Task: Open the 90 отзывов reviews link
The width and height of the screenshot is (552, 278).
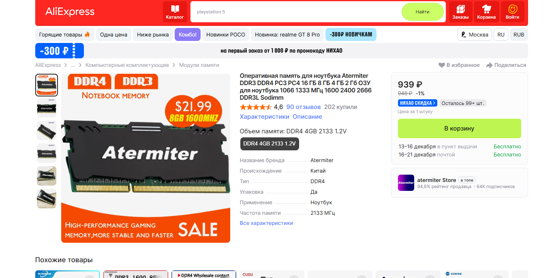Action: (x=304, y=107)
